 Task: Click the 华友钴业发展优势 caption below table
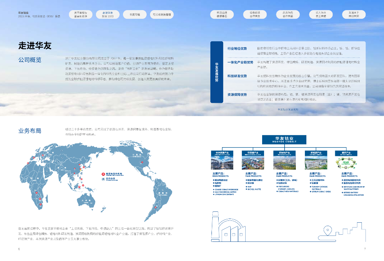pyautogui.click(x=288, y=110)
